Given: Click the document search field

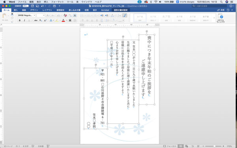Looking at the screenshot, I should point(209,6).
